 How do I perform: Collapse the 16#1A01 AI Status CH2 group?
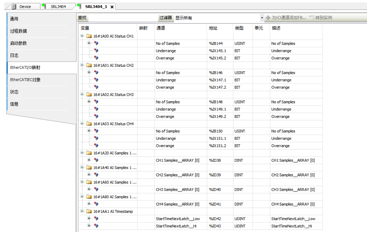coord(82,65)
